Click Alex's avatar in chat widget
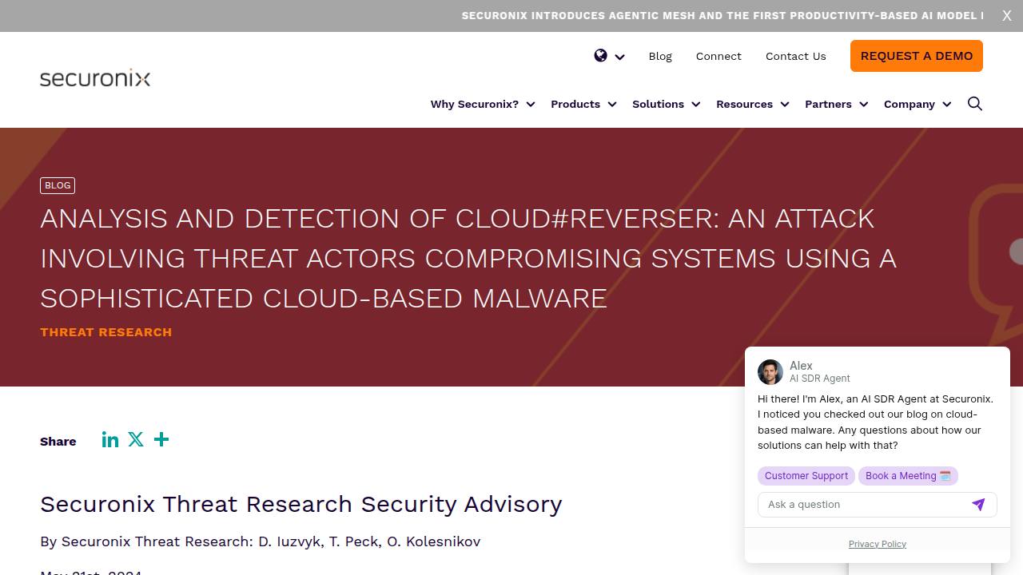The width and height of the screenshot is (1023, 575). (770, 372)
